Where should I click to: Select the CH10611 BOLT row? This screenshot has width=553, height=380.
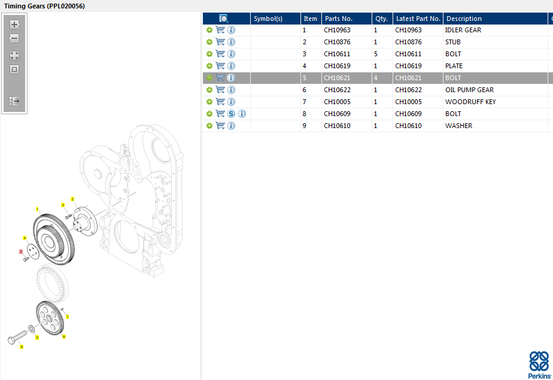(383, 54)
